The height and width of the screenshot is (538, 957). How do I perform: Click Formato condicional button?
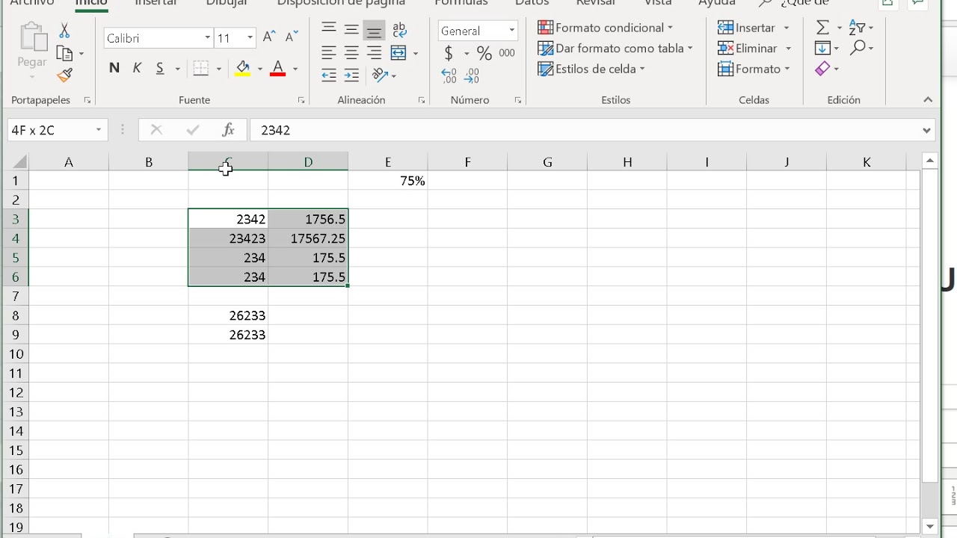606,28
